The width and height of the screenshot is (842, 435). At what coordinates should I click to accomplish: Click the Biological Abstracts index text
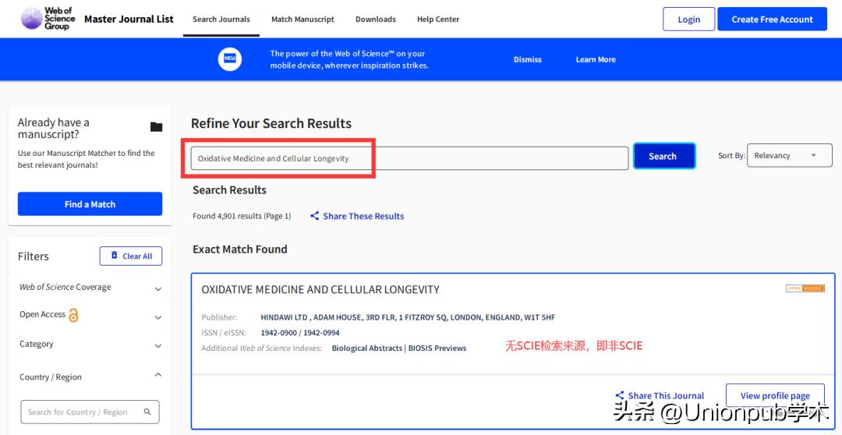(366, 348)
